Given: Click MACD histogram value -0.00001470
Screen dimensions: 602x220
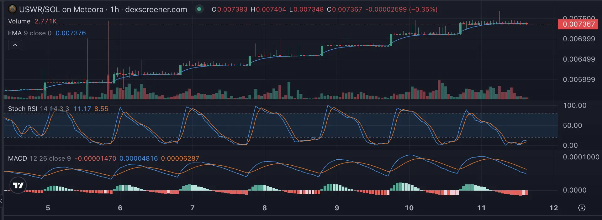Looking at the screenshot, I should coord(95,158).
